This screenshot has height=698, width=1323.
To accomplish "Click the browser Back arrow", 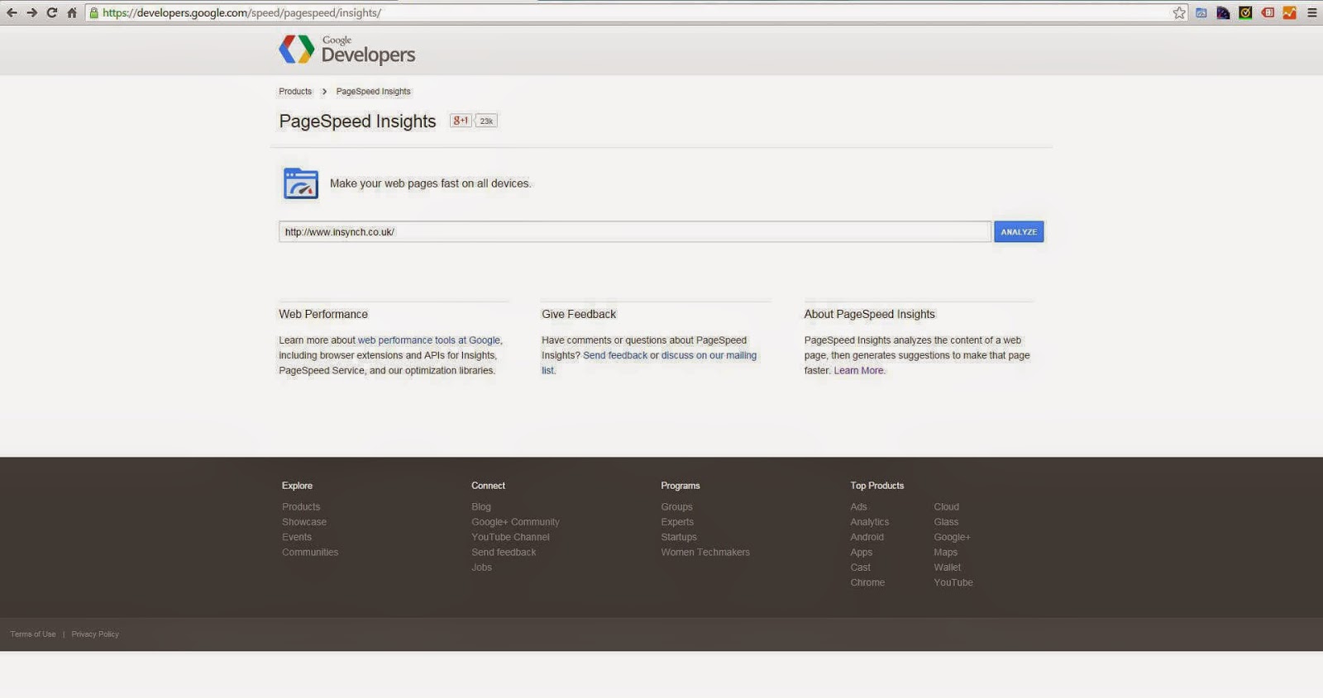I will point(12,12).
